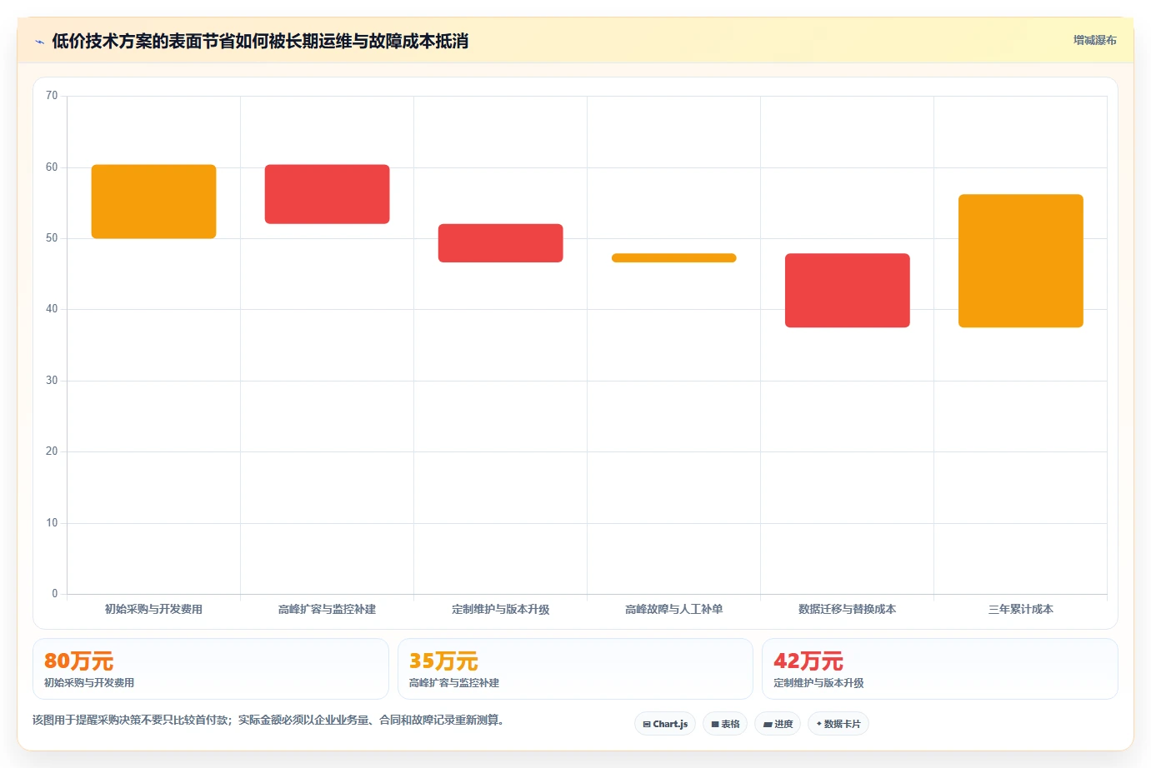Select the orange 三年累计成本 bar
Image resolution: width=1151 pixels, height=768 pixels.
click(x=1020, y=261)
